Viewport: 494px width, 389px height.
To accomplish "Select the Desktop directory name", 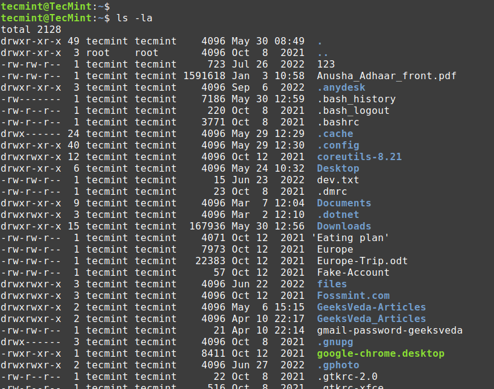I will (x=338, y=168).
